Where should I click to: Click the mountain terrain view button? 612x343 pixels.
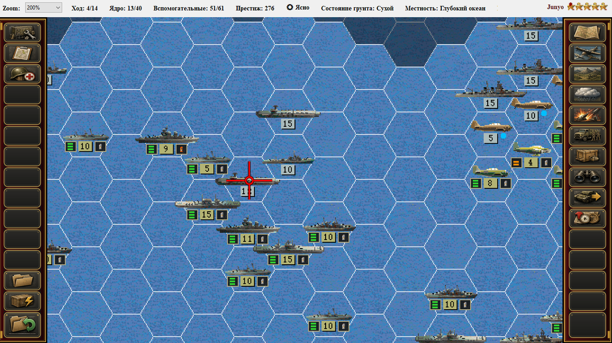coord(587,74)
